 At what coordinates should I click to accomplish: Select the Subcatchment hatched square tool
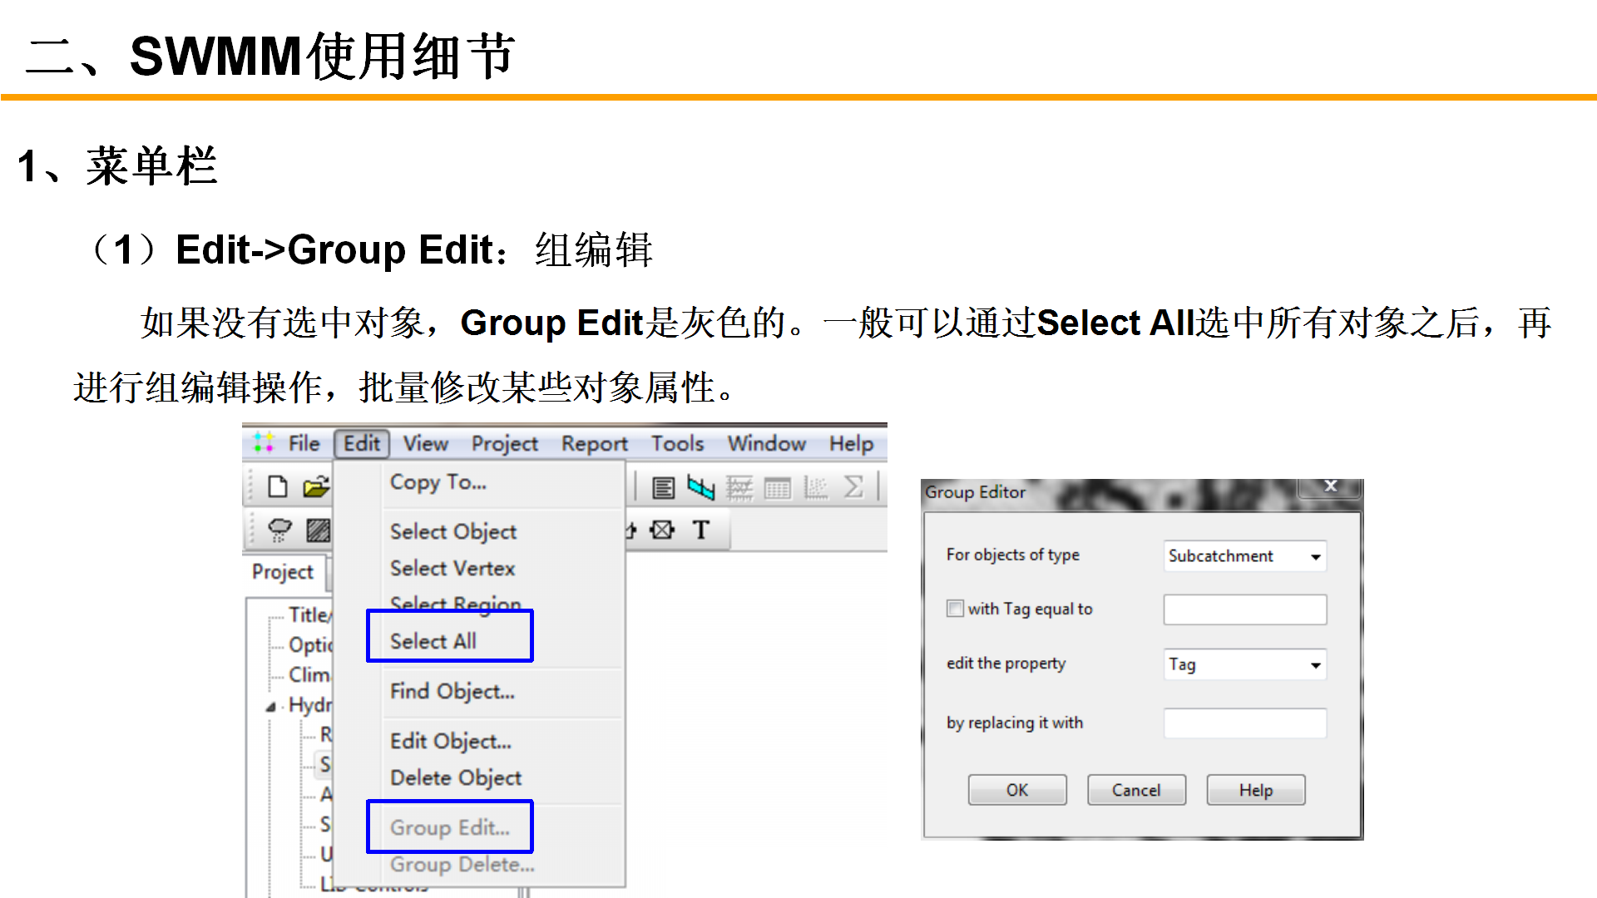click(318, 530)
